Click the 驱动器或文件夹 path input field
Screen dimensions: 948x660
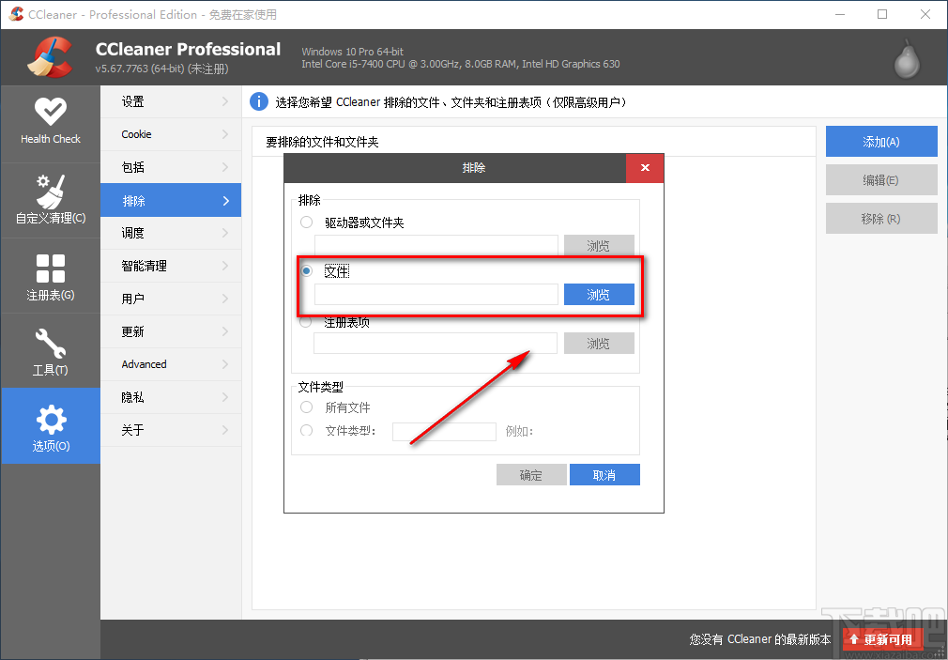[436, 246]
